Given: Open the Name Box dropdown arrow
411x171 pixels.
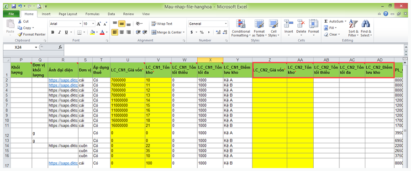Looking at the screenshot, I should pyautogui.click(x=36, y=47).
